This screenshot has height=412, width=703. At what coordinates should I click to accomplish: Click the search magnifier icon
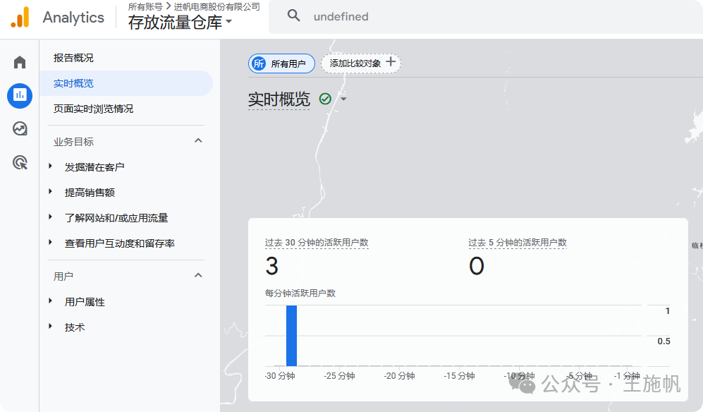pos(293,16)
